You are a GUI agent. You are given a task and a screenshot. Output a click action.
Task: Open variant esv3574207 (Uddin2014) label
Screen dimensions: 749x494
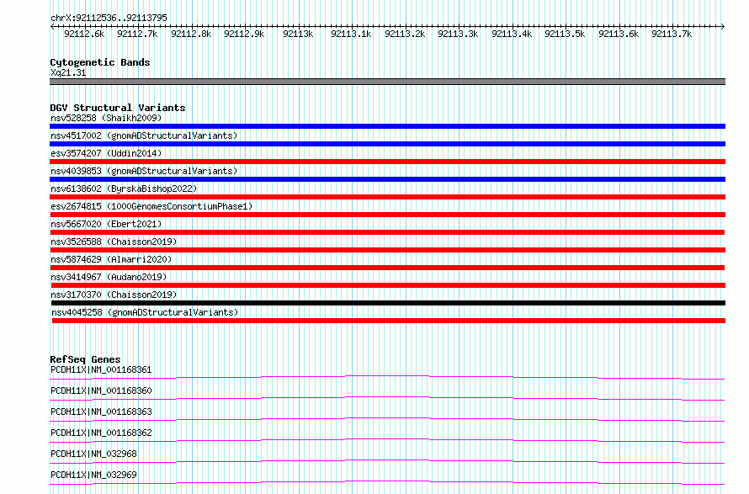[x=106, y=153]
